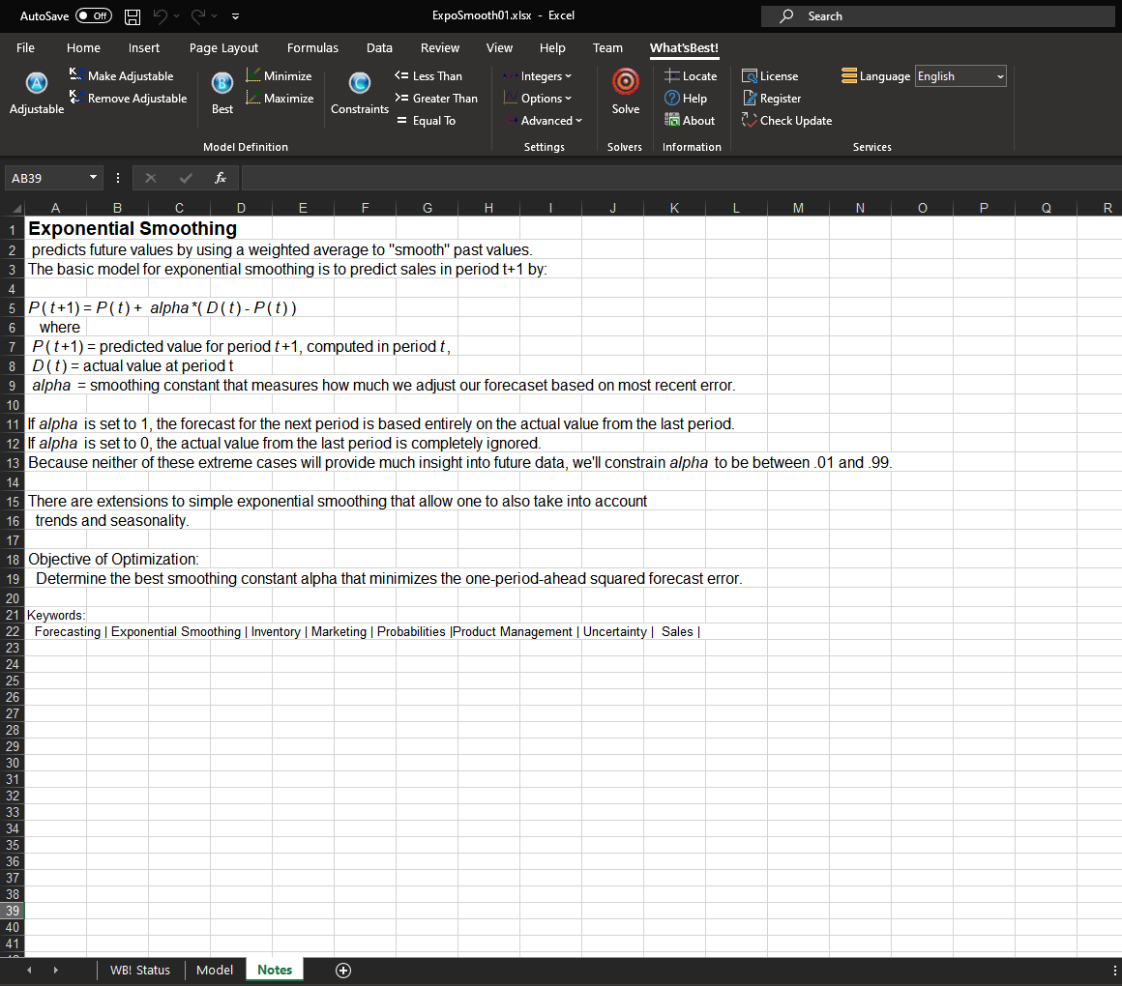
Task: Toggle AutoSave switch
Action: pyautogui.click(x=94, y=15)
